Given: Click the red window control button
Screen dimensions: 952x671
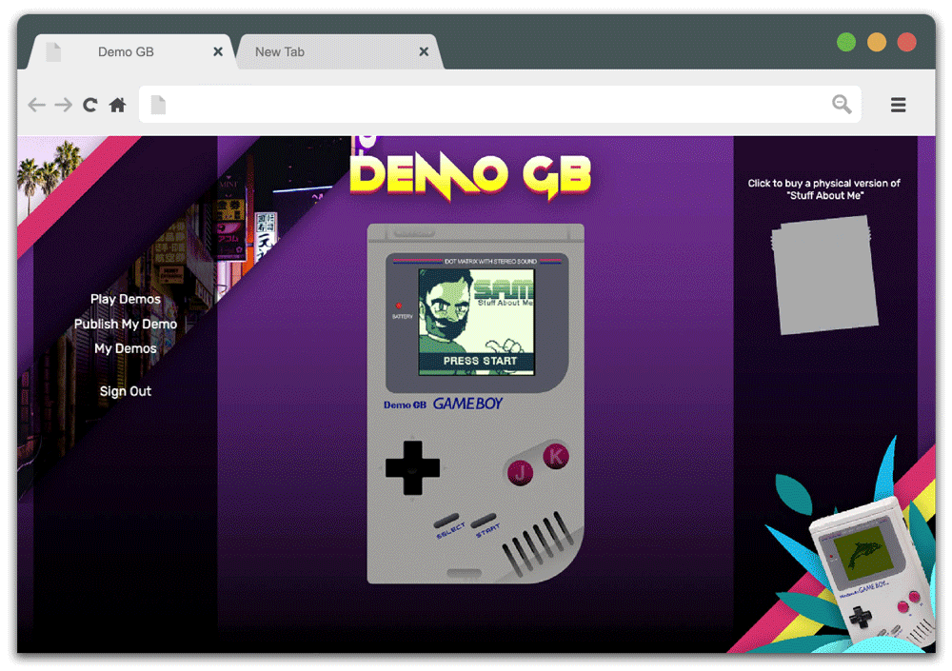Looking at the screenshot, I should (x=907, y=42).
